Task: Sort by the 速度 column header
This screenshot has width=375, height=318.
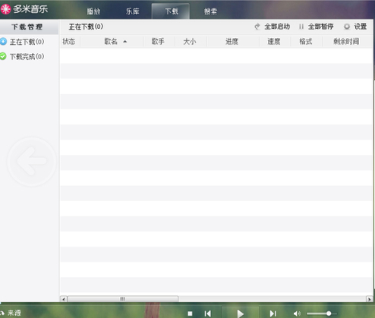Action: point(274,42)
